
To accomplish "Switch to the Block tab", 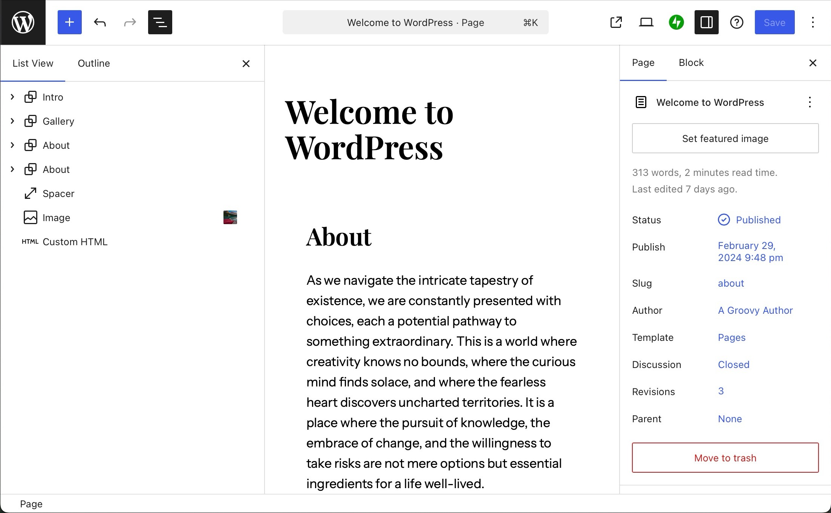I will (691, 63).
